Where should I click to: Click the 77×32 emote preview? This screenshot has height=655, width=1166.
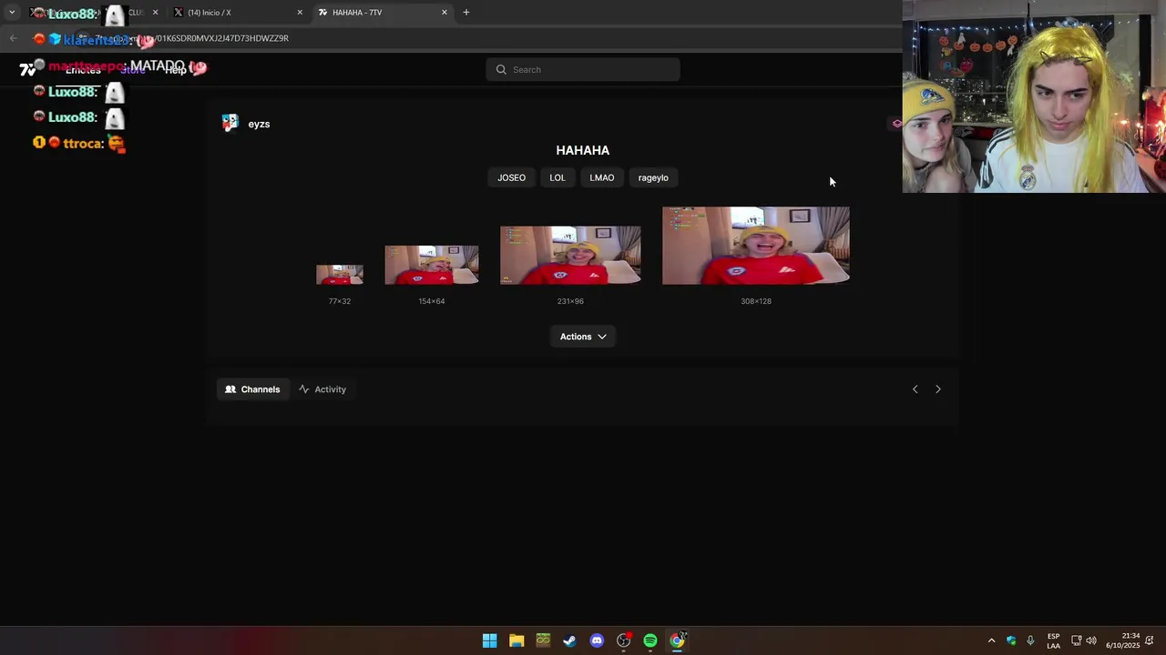tap(340, 275)
